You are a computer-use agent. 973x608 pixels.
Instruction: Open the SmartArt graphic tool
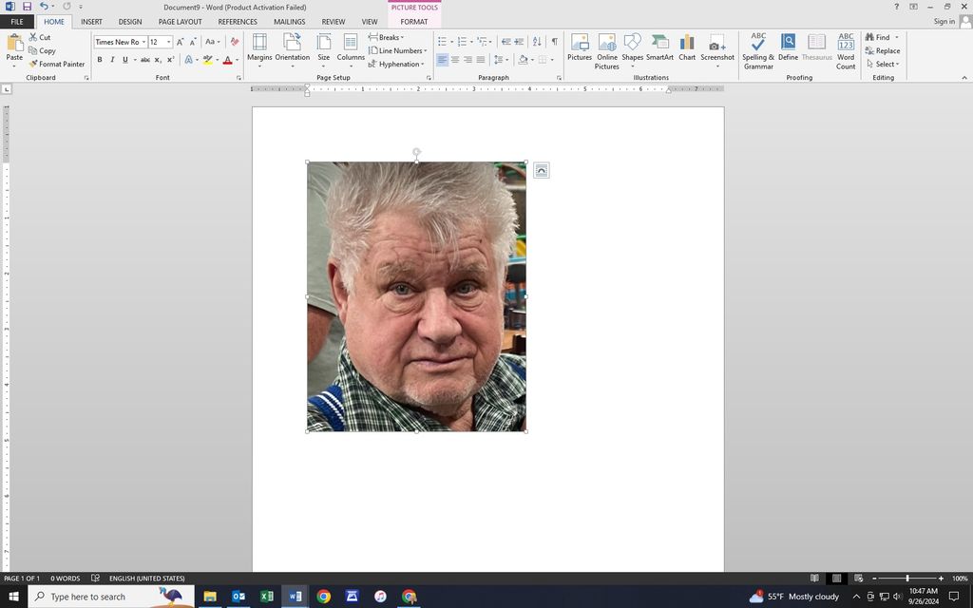pyautogui.click(x=659, y=47)
